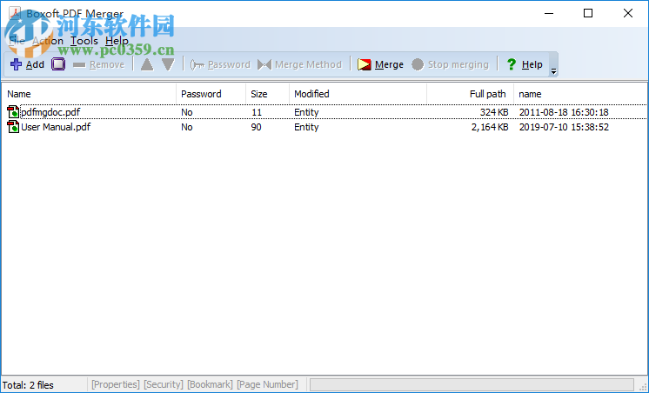Screen dimensions: 649x393
Task: Click the Size column header
Action: (x=268, y=94)
